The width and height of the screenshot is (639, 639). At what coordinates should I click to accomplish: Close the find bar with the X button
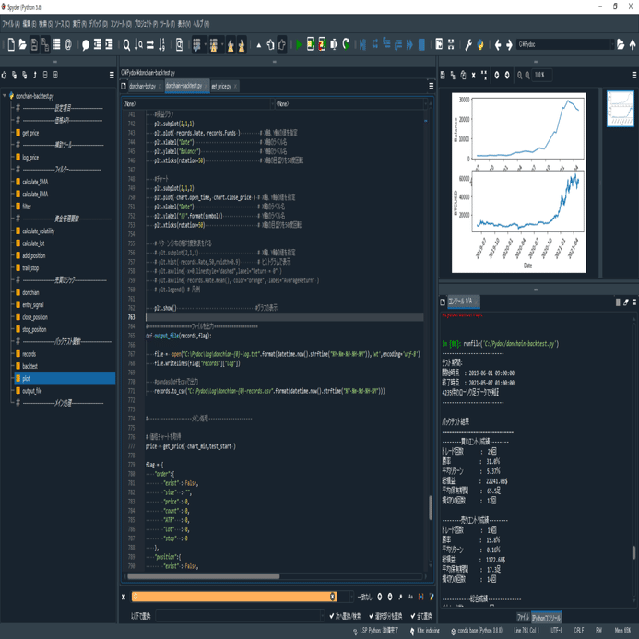(124, 597)
